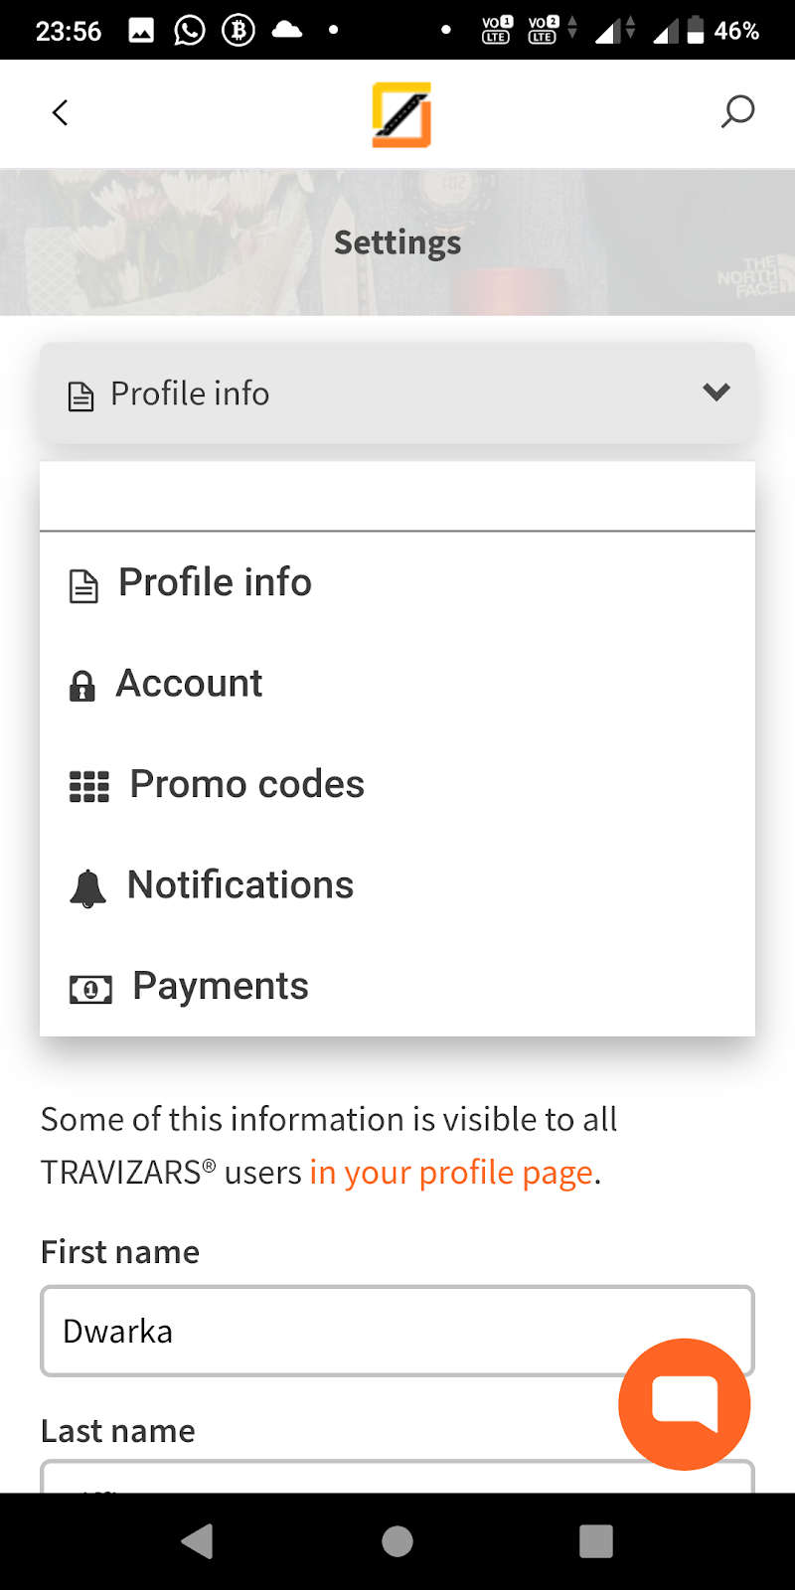The width and height of the screenshot is (795, 1590).
Task: Select Account from settings menu
Action: pyautogui.click(x=190, y=684)
